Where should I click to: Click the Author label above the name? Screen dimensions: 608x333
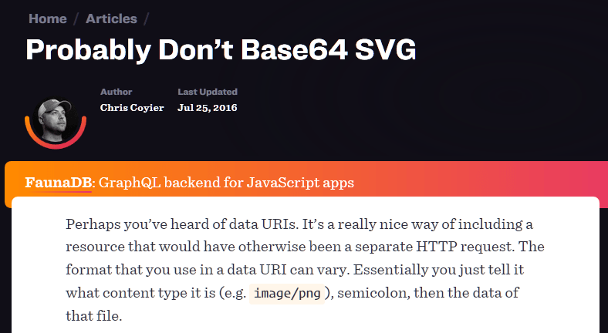point(116,92)
